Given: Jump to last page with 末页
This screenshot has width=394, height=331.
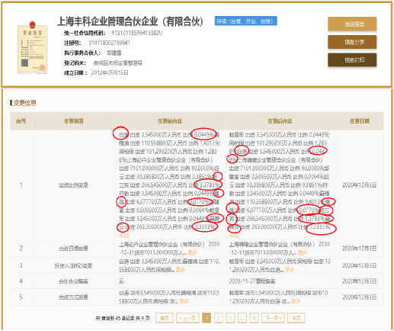Looking at the screenshot, I should pyautogui.click(x=296, y=318).
